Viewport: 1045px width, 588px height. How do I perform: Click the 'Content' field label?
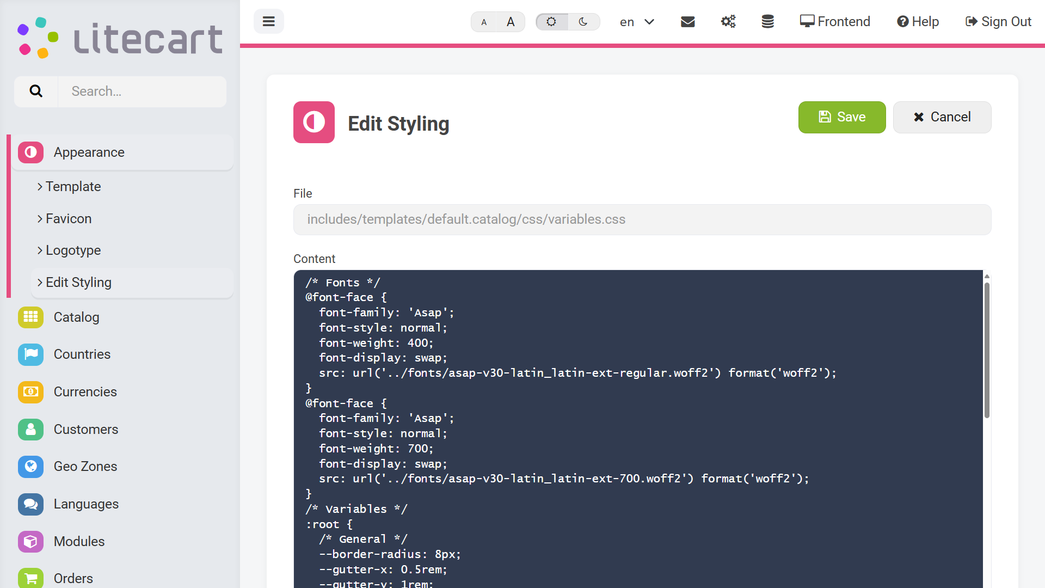coord(314,259)
